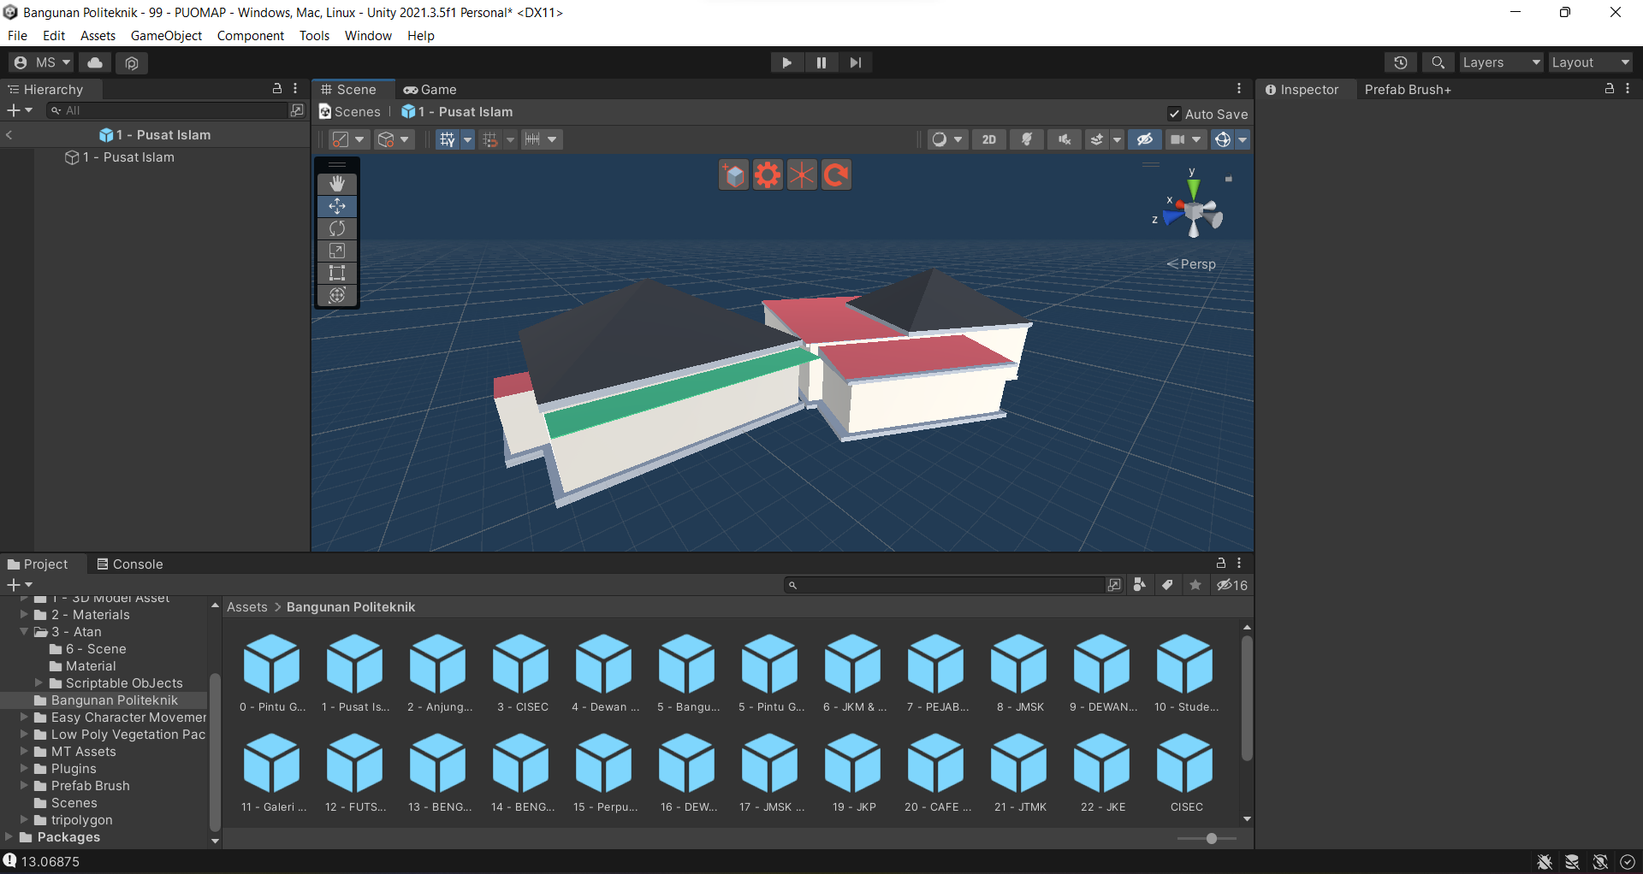Click the Pause button

coord(821,62)
